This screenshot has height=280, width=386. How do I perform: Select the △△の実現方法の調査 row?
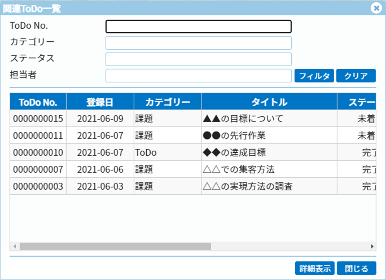pos(247,186)
